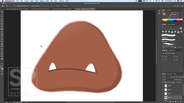
Task: Click the delete layer trash icon
Action: pos(181,102)
